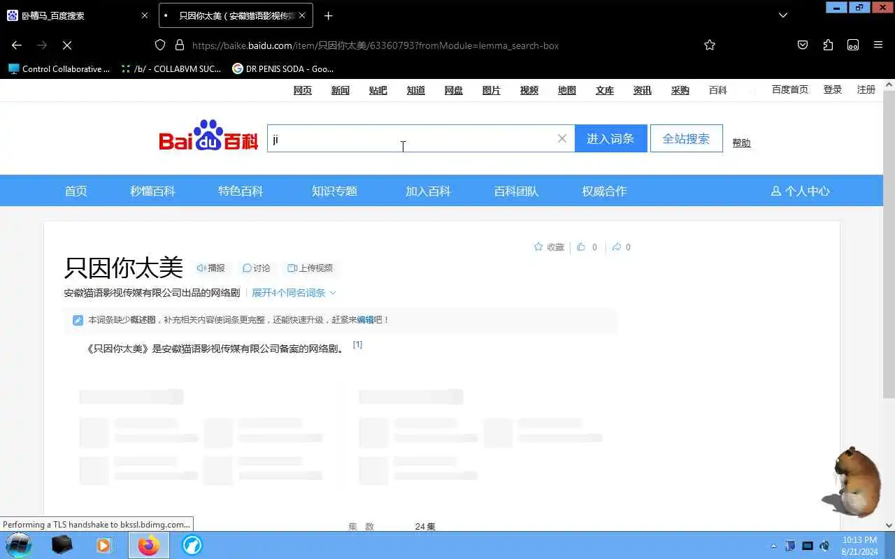895x559 pixels.
Task: Click 新闻 in top links
Action: click(x=341, y=90)
